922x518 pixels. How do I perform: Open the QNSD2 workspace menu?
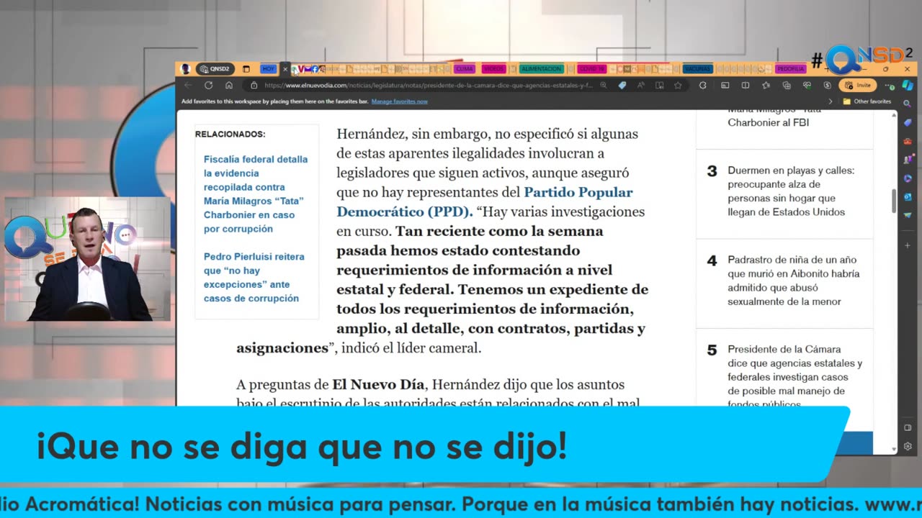[x=215, y=69]
